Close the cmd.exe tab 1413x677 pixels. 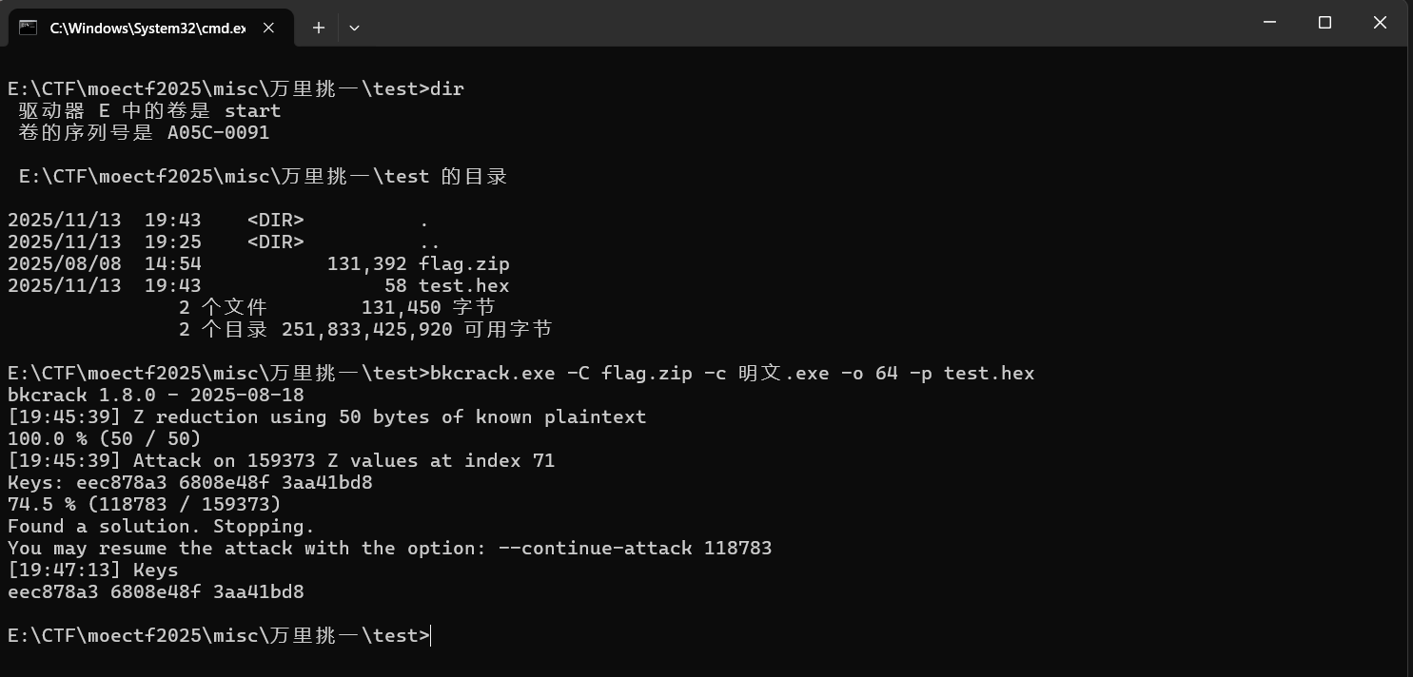pos(268,28)
